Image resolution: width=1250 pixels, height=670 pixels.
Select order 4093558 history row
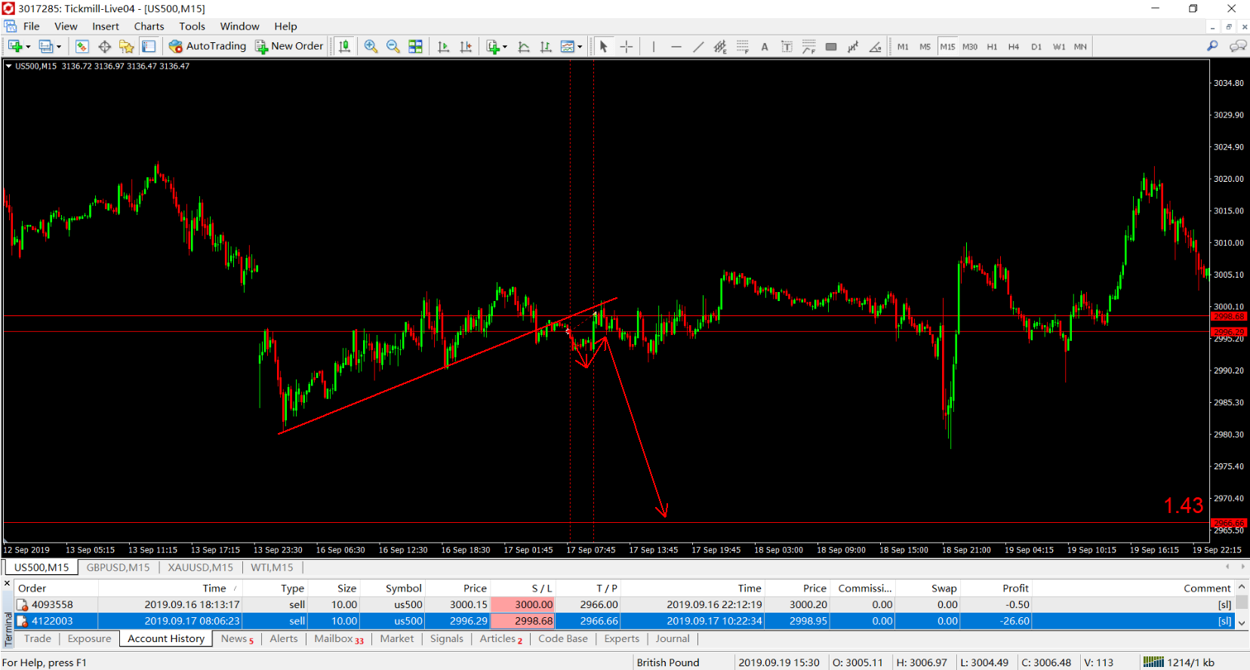[625, 604]
